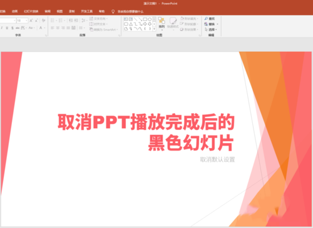The height and width of the screenshot is (228, 313).
Task: Select the curve line shape
Action: [140, 29]
